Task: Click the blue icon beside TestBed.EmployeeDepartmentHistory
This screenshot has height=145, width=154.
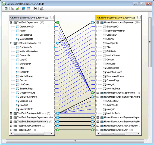Action: (x=58, y=118)
